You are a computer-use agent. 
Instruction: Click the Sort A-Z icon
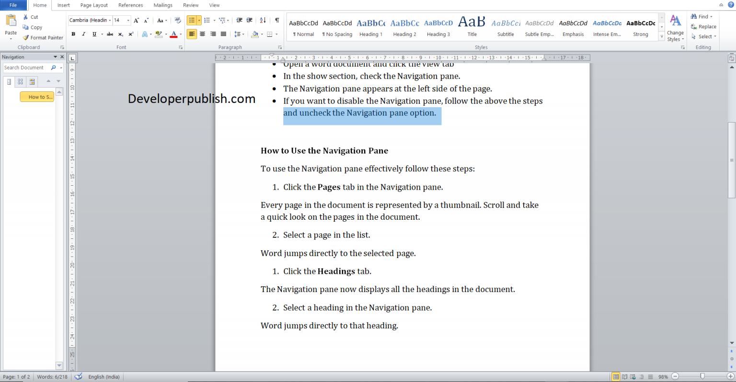point(263,21)
